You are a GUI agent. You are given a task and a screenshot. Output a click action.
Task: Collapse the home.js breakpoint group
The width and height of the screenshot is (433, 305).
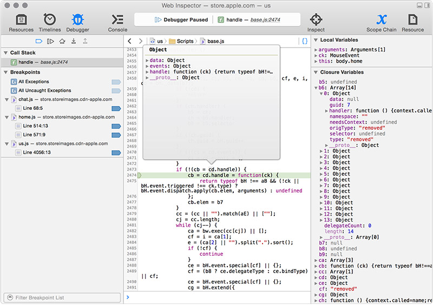coord(7,117)
